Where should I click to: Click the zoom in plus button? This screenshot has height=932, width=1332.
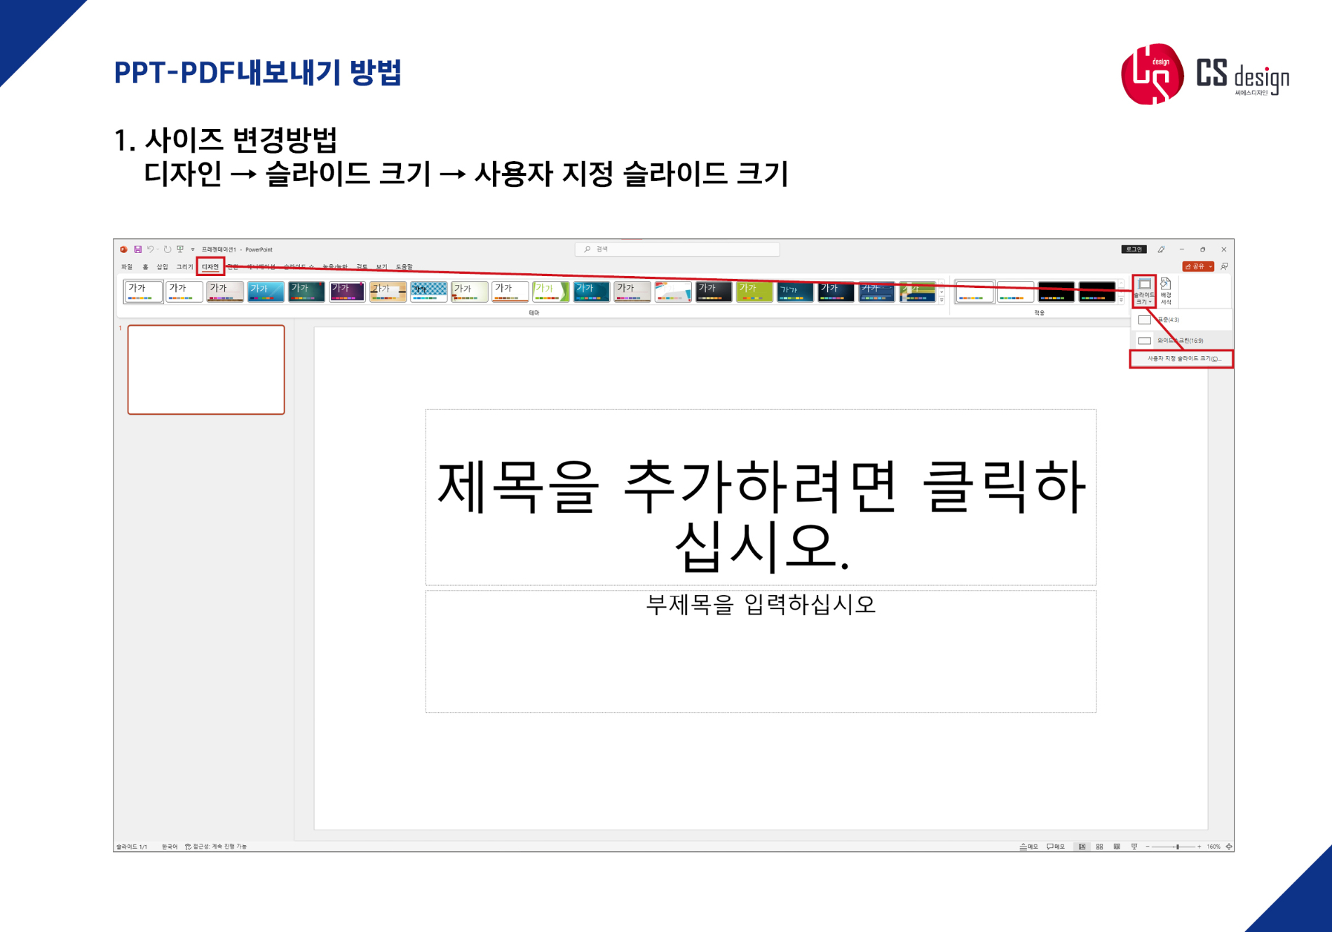click(x=1200, y=847)
